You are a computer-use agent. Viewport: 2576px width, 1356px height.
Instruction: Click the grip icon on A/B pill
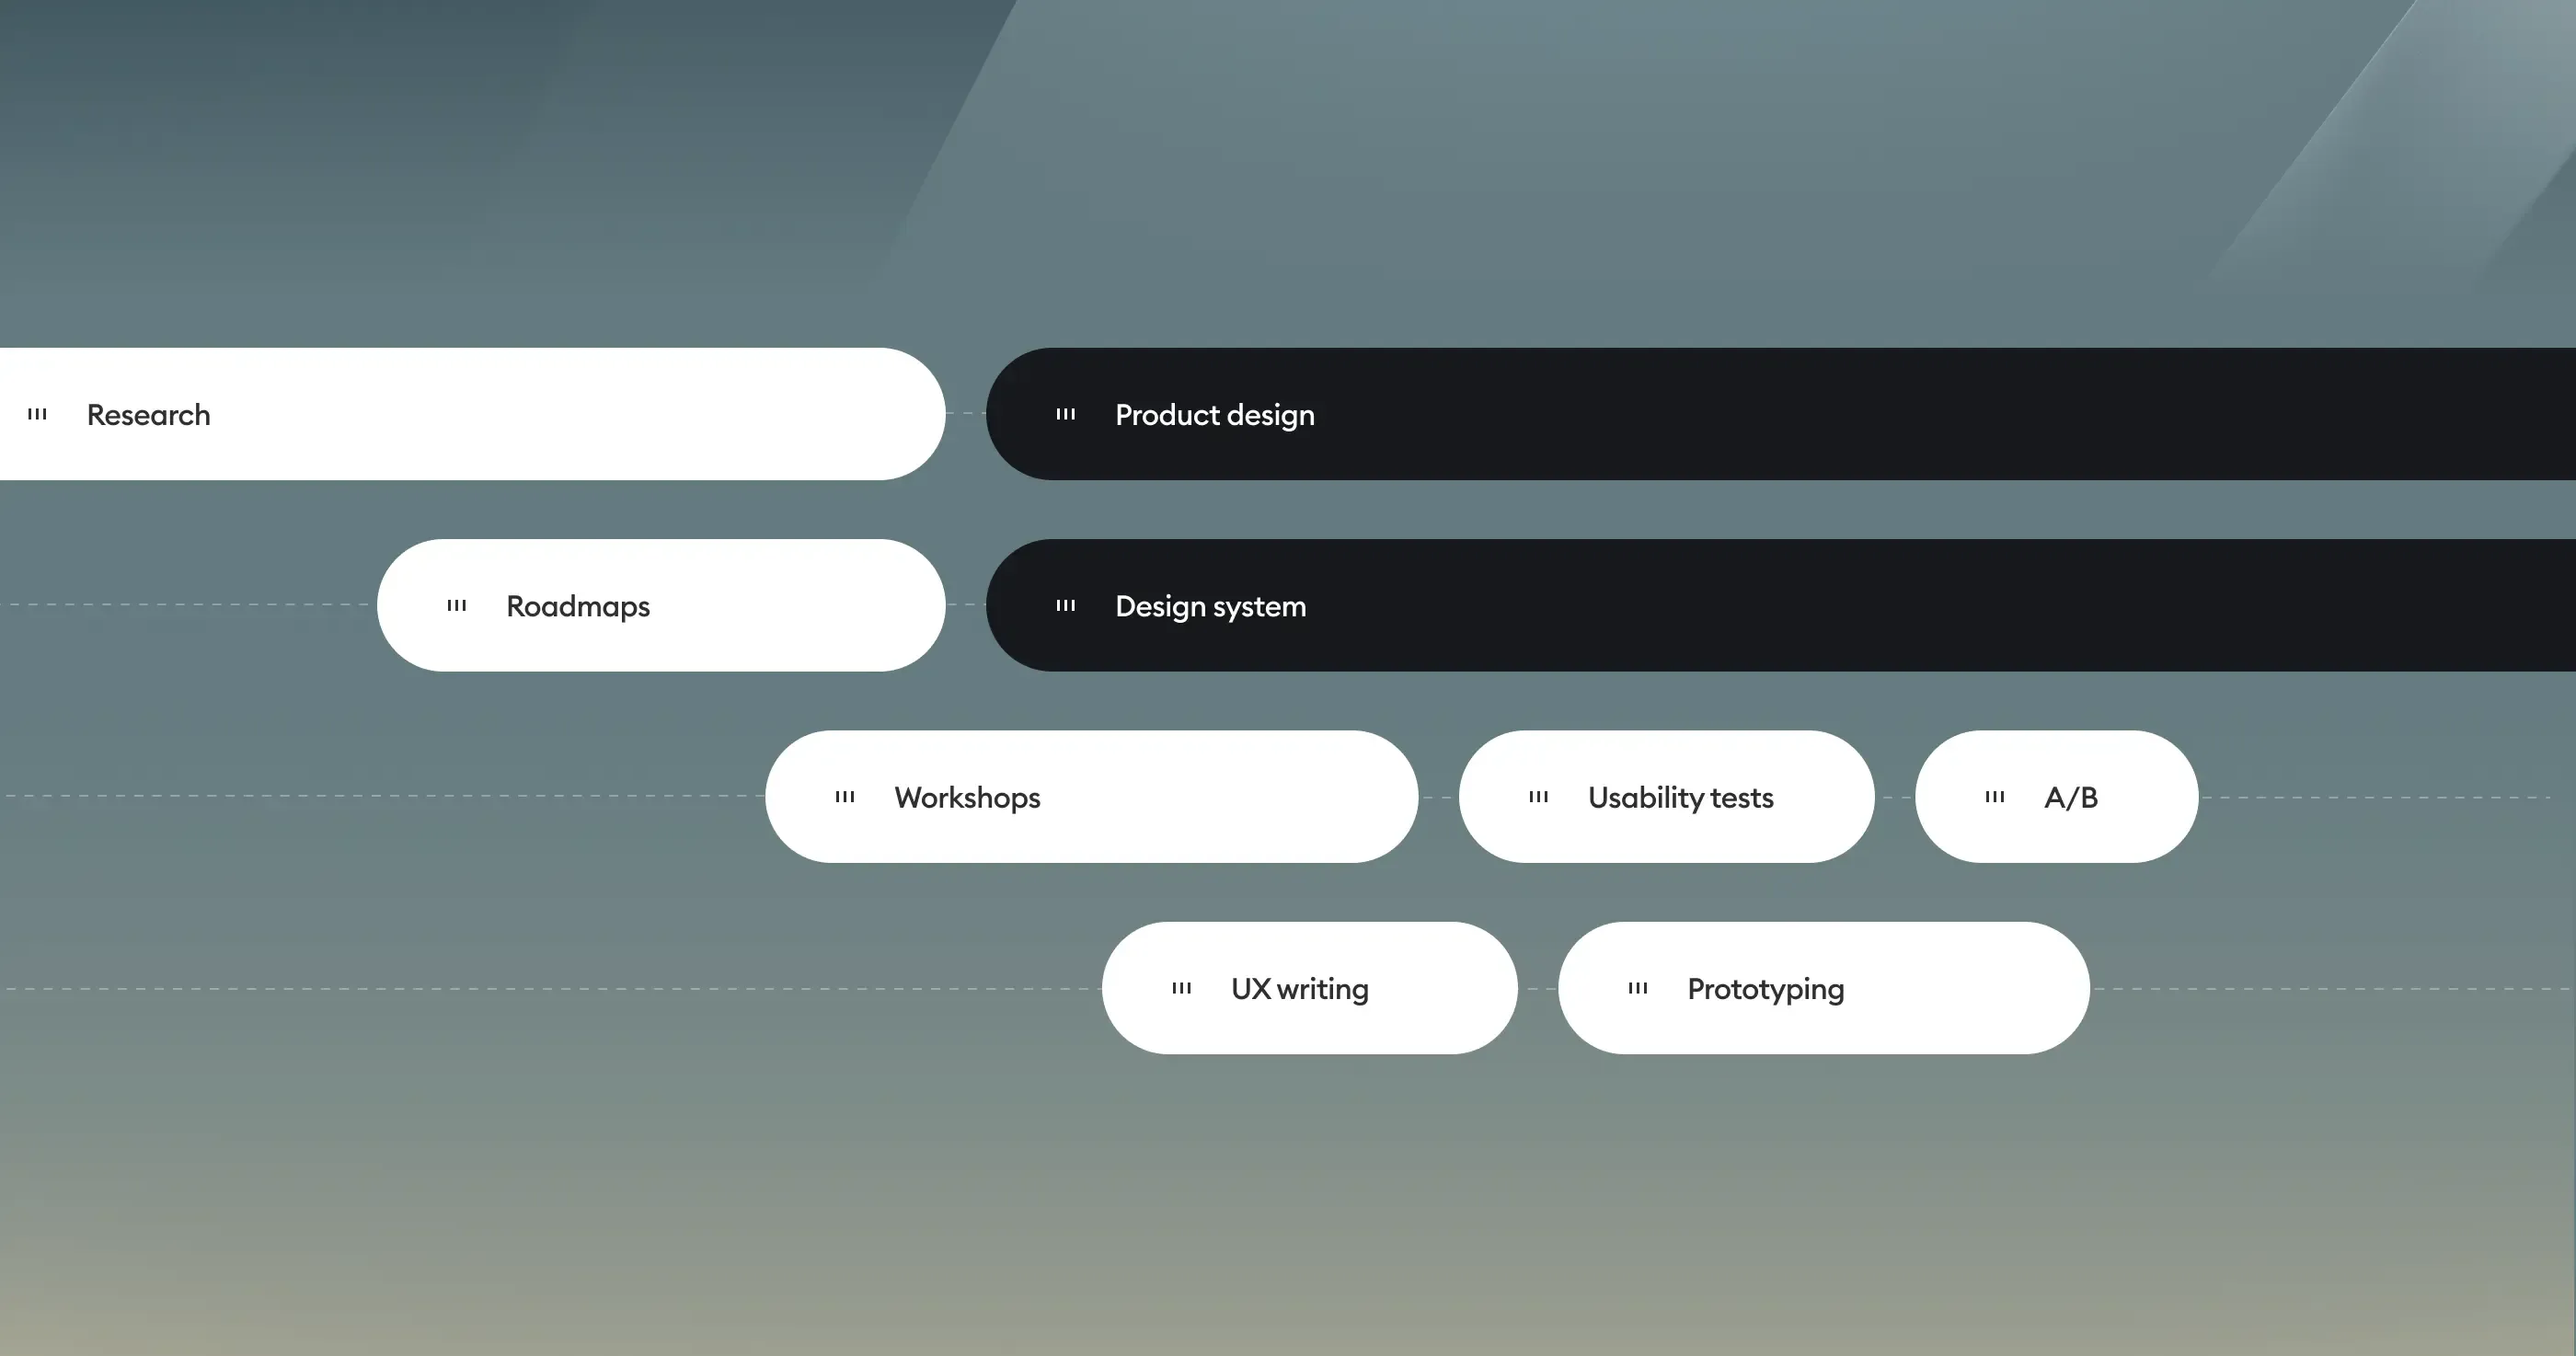tap(1995, 797)
